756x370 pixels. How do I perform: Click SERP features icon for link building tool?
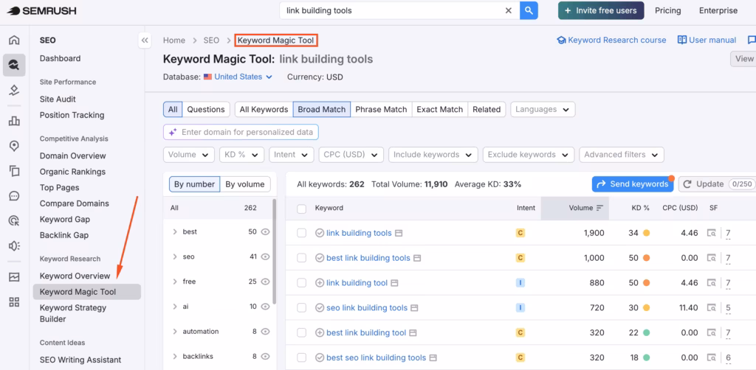point(712,283)
